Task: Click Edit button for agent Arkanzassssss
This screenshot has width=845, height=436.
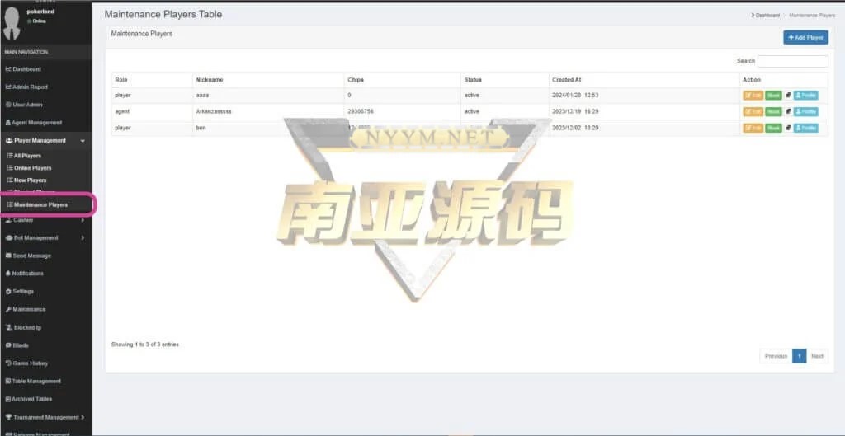Action: (x=753, y=111)
